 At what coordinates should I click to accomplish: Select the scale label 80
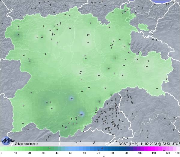click(112, 153)
